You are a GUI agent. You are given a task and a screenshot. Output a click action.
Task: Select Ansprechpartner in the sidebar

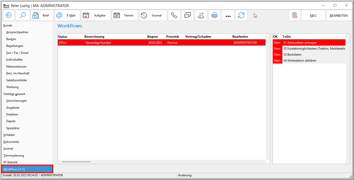(17, 32)
